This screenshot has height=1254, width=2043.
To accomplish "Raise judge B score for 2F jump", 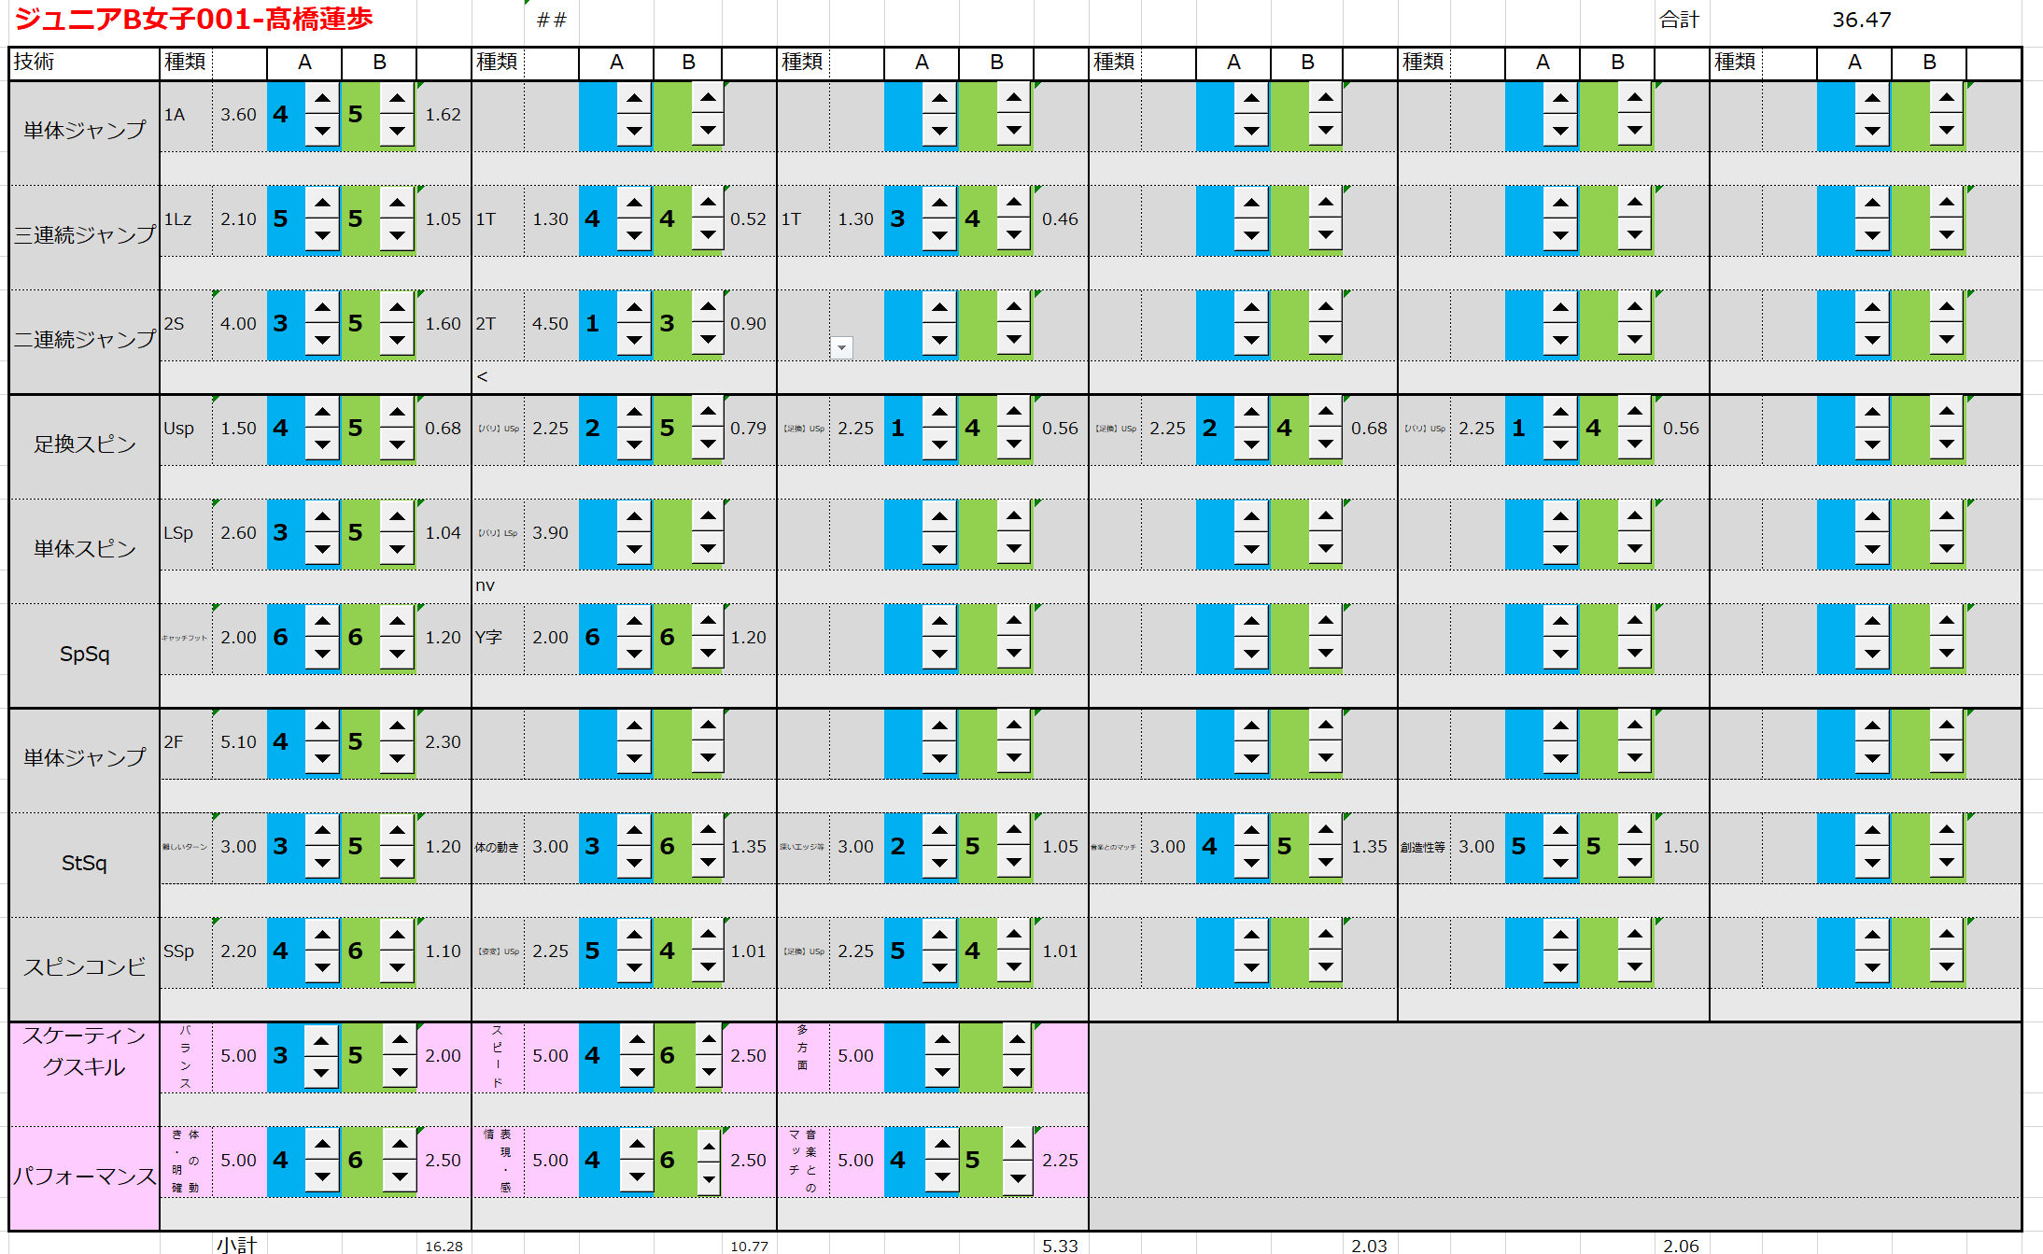I will pos(397,726).
